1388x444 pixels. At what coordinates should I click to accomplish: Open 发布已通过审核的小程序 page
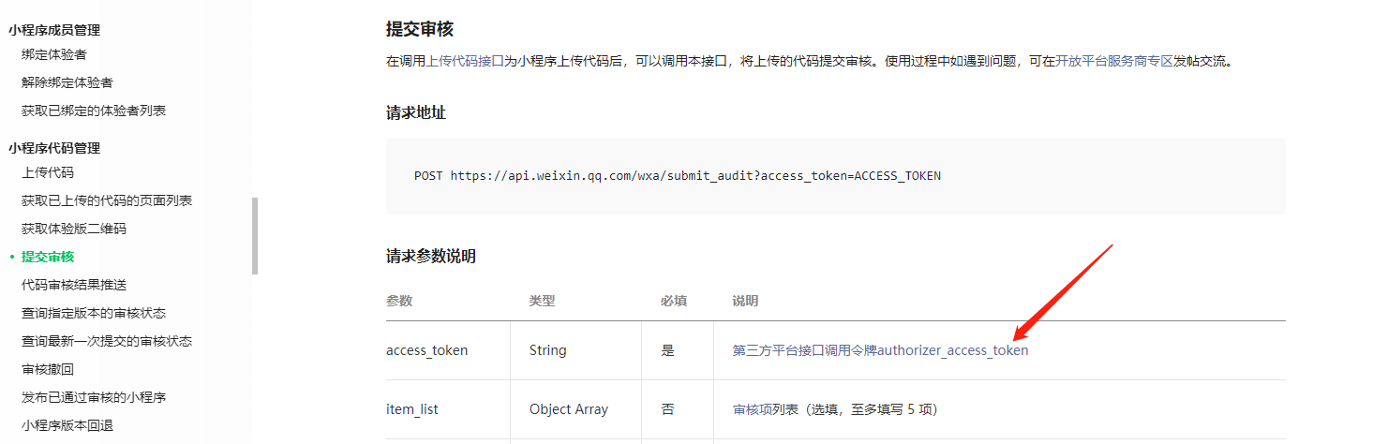point(94,397)
